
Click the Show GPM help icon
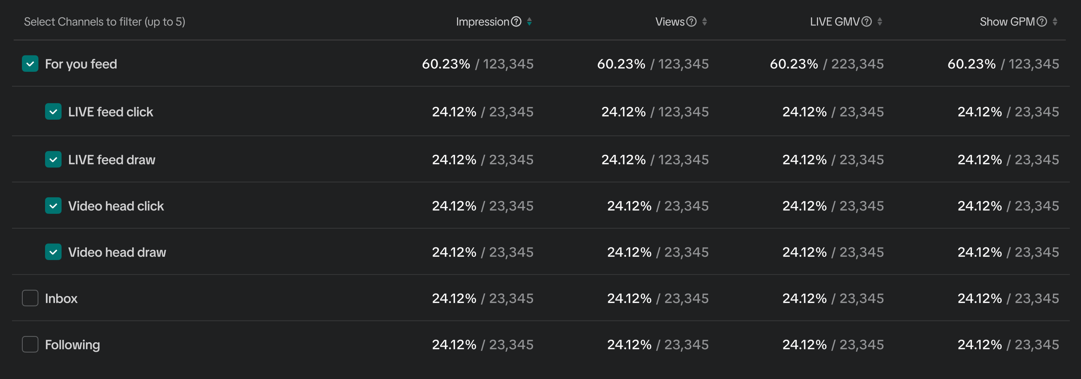click(x=1042, y=22)
